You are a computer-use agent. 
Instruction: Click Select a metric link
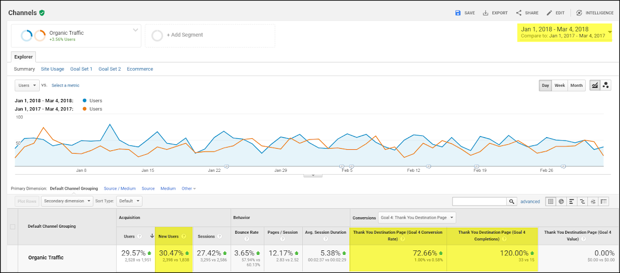tap(65, 86)
